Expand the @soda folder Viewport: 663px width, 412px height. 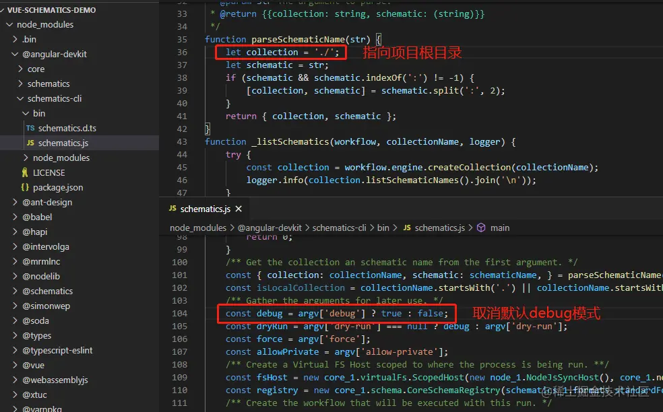[15, 320]
